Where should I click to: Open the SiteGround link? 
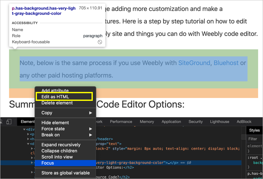point(194,63)
